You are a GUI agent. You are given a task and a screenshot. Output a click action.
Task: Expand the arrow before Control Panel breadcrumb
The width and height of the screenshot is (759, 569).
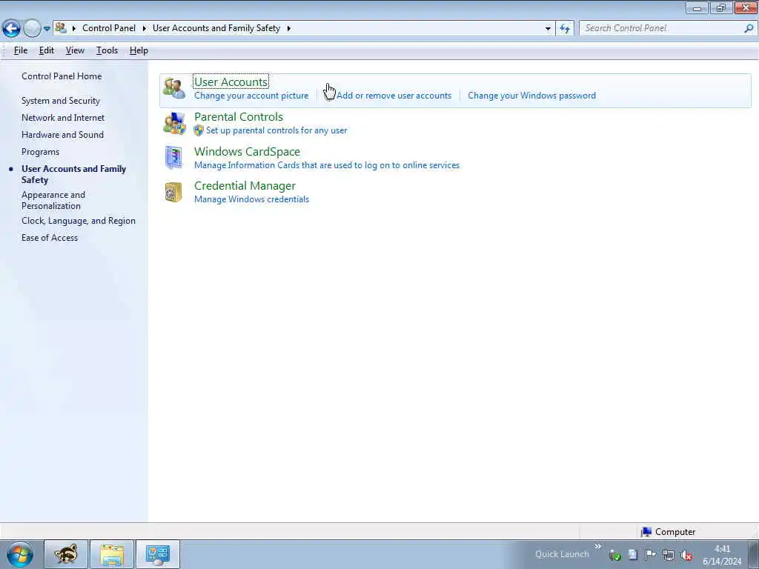coord(74,29)
